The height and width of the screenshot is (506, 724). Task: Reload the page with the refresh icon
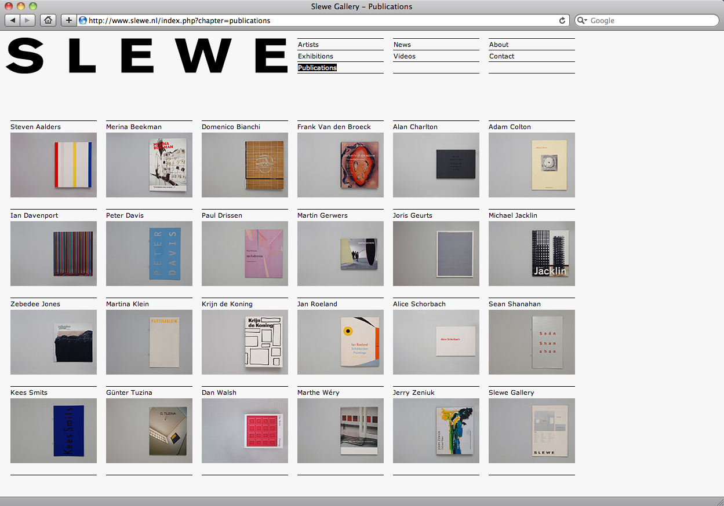(562, 20)
